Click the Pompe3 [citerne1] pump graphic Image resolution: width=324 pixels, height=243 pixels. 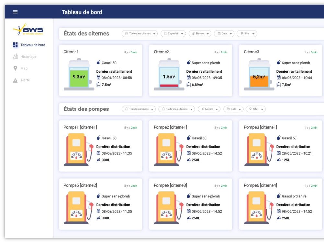coord(259,150)
